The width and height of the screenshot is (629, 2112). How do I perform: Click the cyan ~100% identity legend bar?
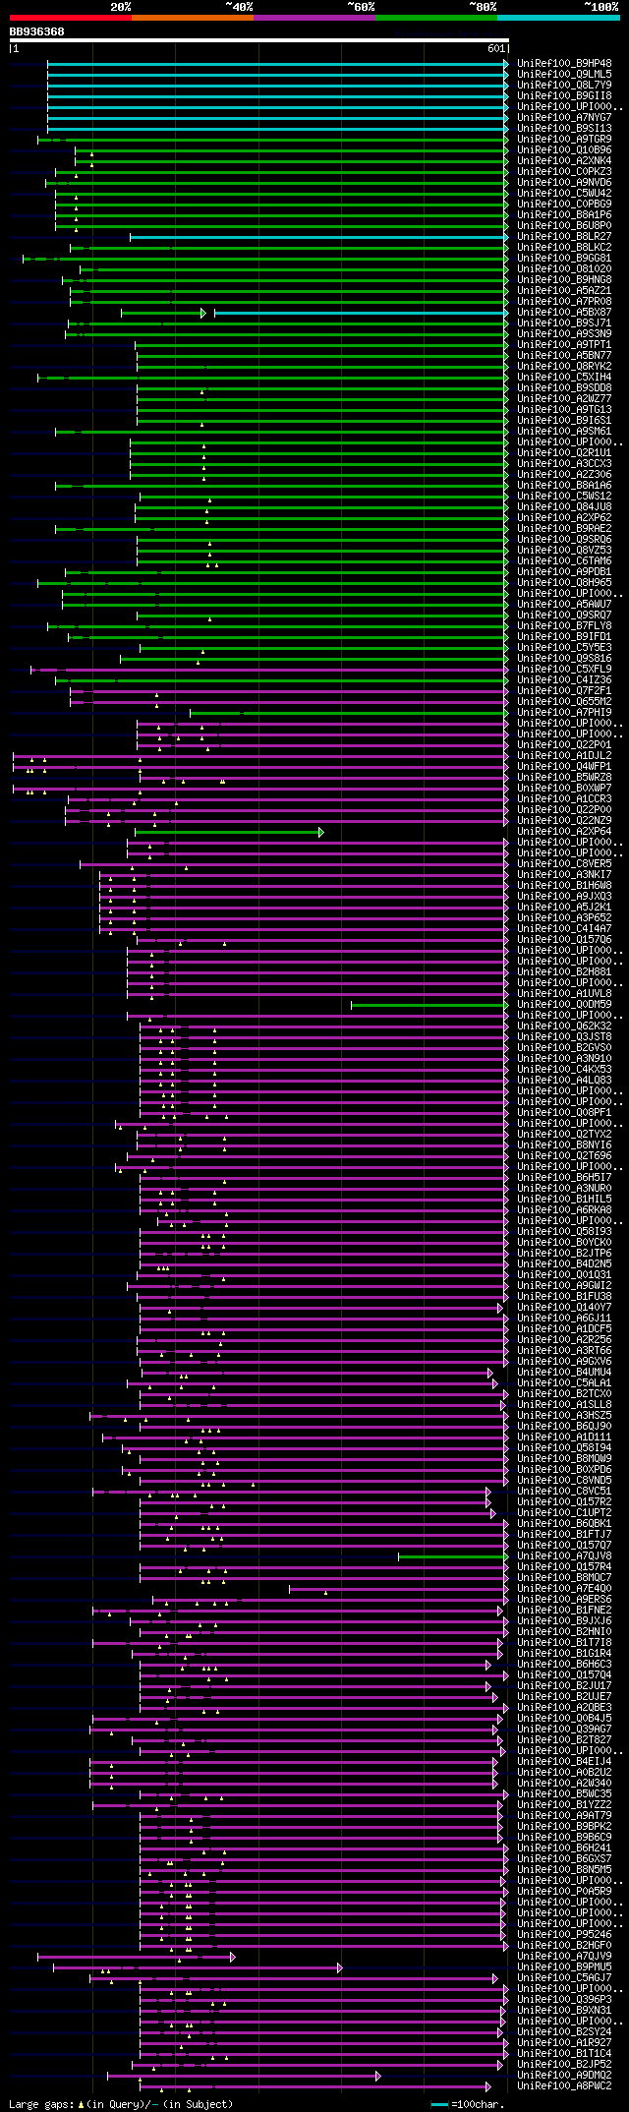tap(558, 18)
